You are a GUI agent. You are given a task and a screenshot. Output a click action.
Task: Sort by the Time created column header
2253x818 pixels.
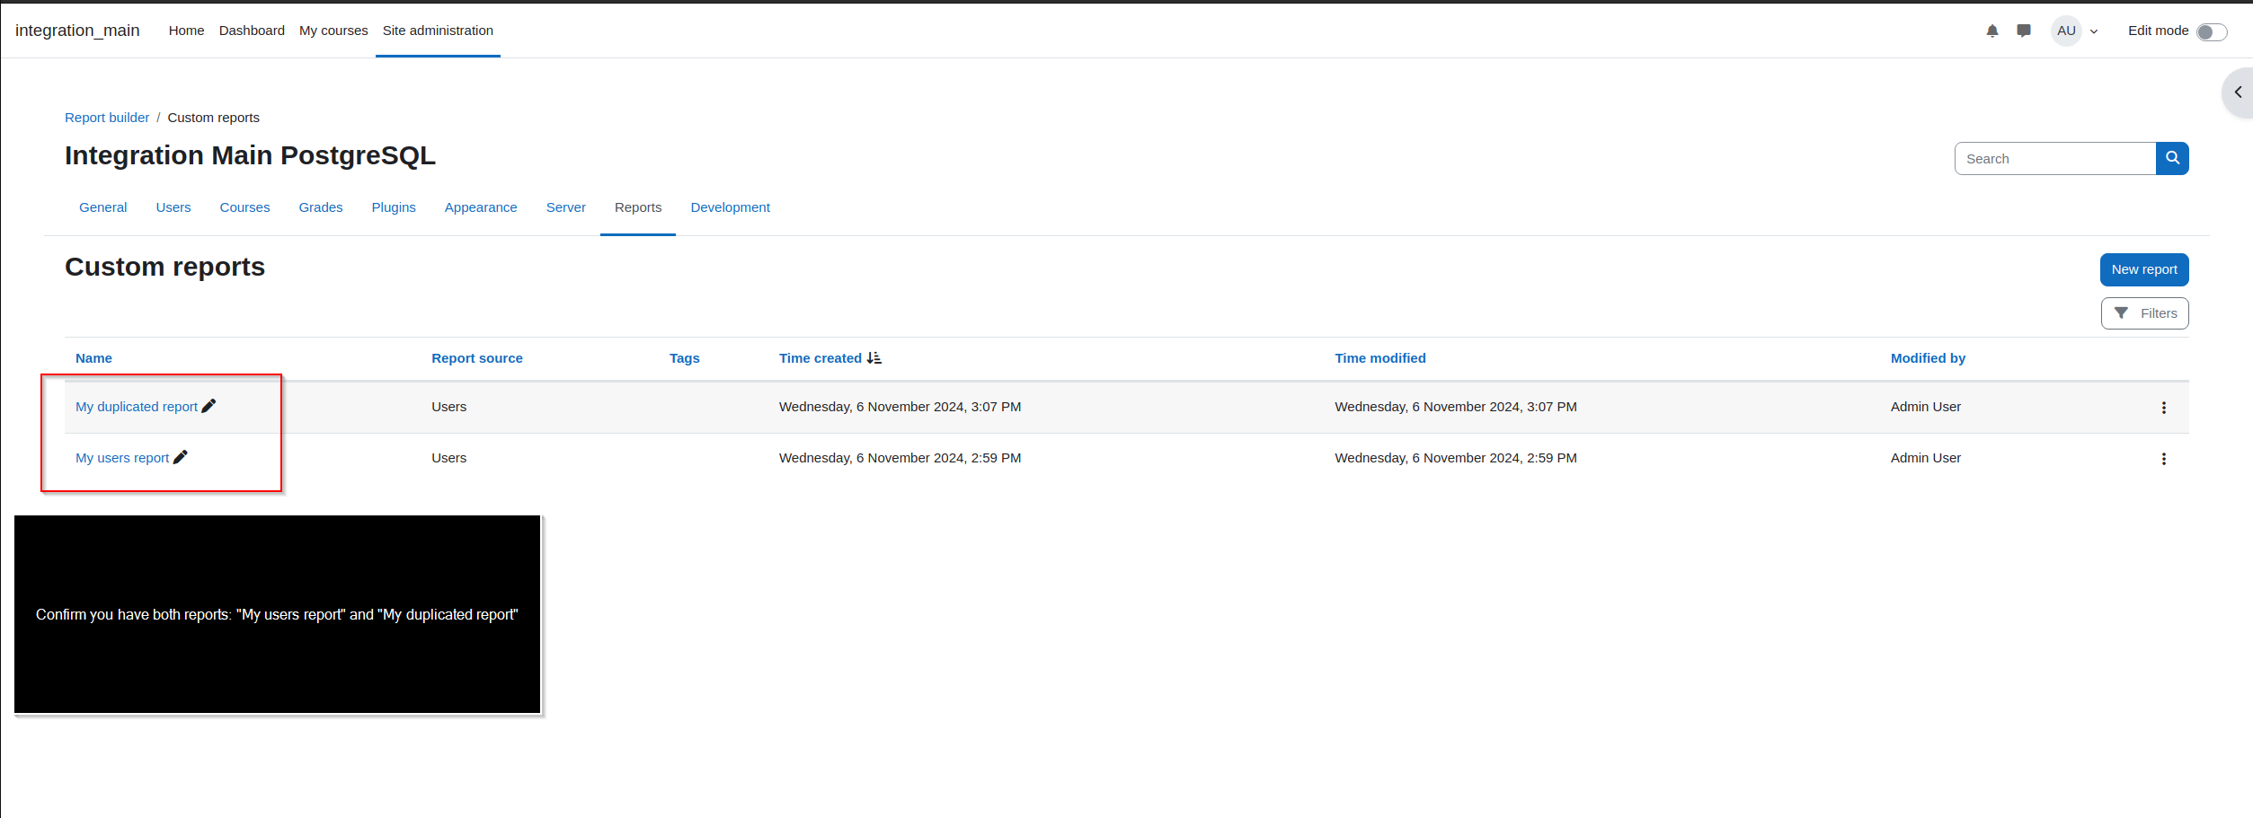tap(820, 358)
